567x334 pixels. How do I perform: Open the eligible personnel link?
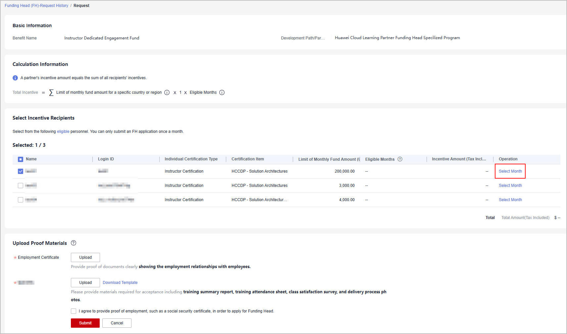coord(63,132)
